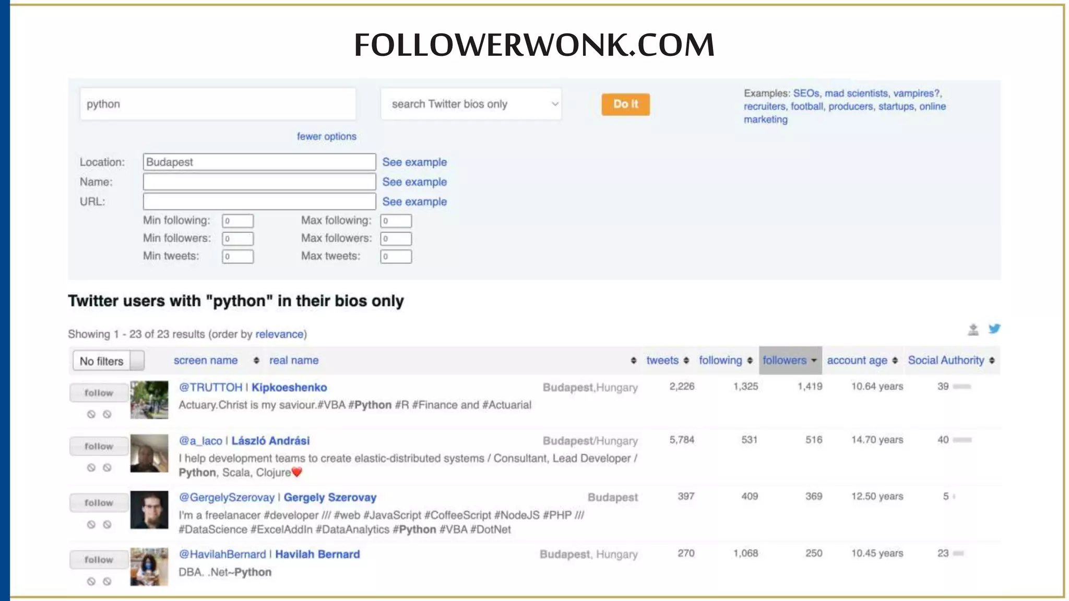Follow the GergelySzerovay account

(99, 503)
